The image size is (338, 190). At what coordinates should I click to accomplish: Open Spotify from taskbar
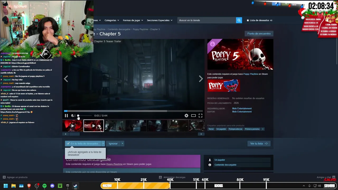(x=44, y=186)
